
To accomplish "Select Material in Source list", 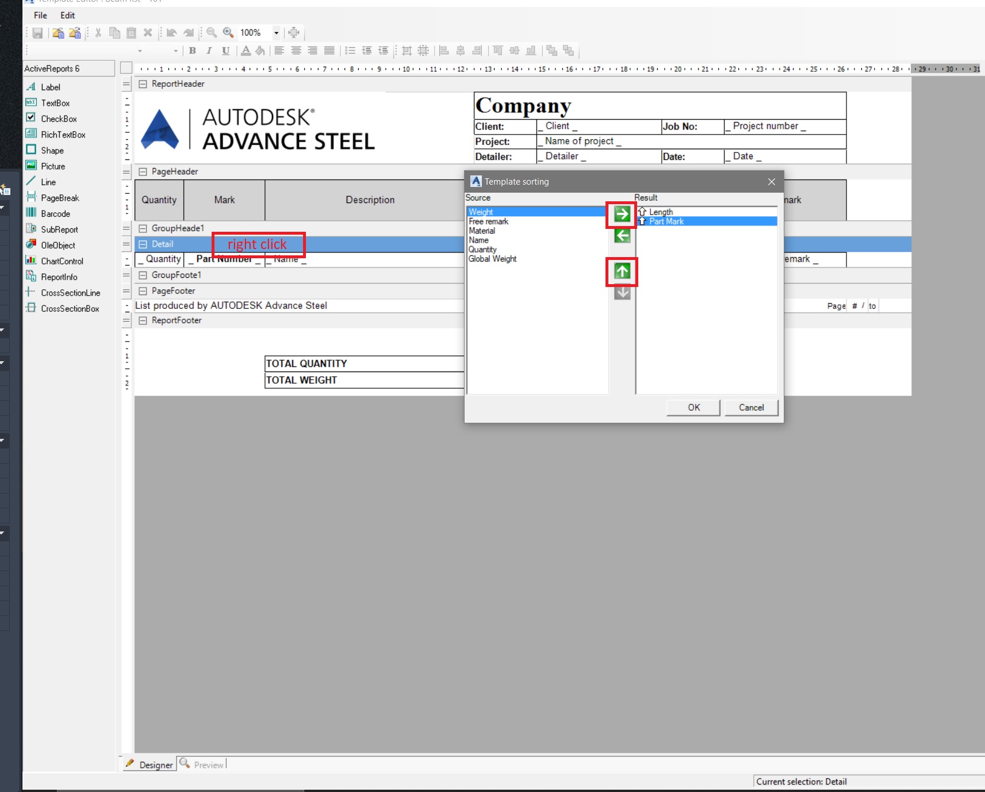I will coord(482,231).
